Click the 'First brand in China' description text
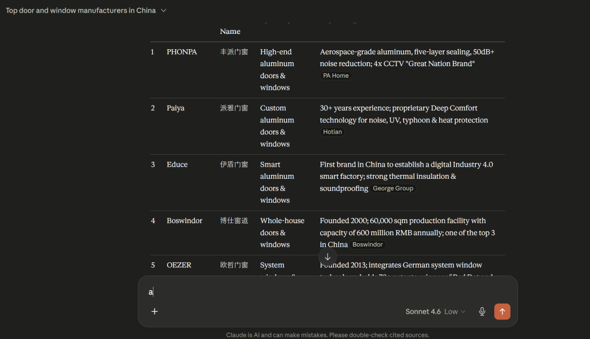Screen dimensions: 590x339 point(406,176)
